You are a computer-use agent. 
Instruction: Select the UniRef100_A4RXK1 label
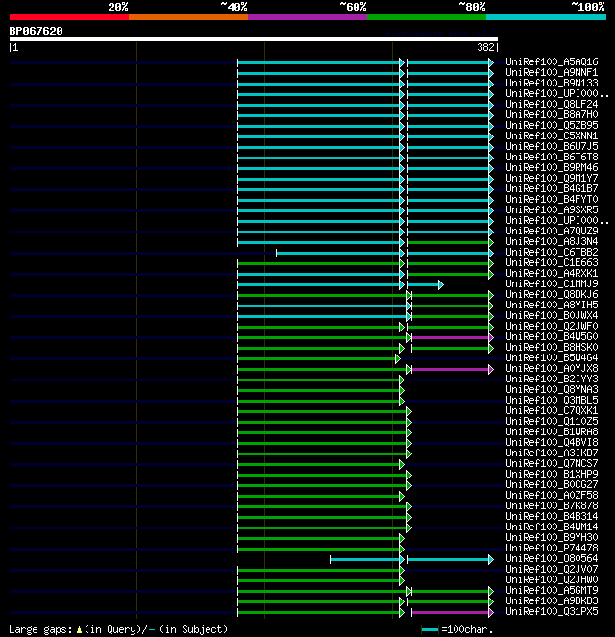pos(552,273)
